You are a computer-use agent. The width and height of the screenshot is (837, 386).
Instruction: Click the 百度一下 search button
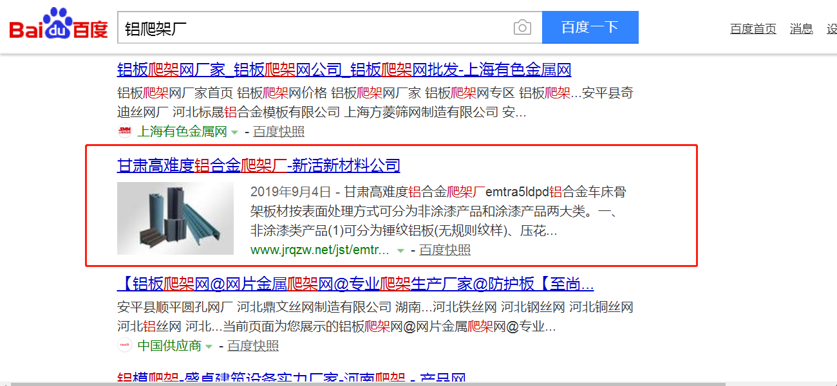pos(590,26)
